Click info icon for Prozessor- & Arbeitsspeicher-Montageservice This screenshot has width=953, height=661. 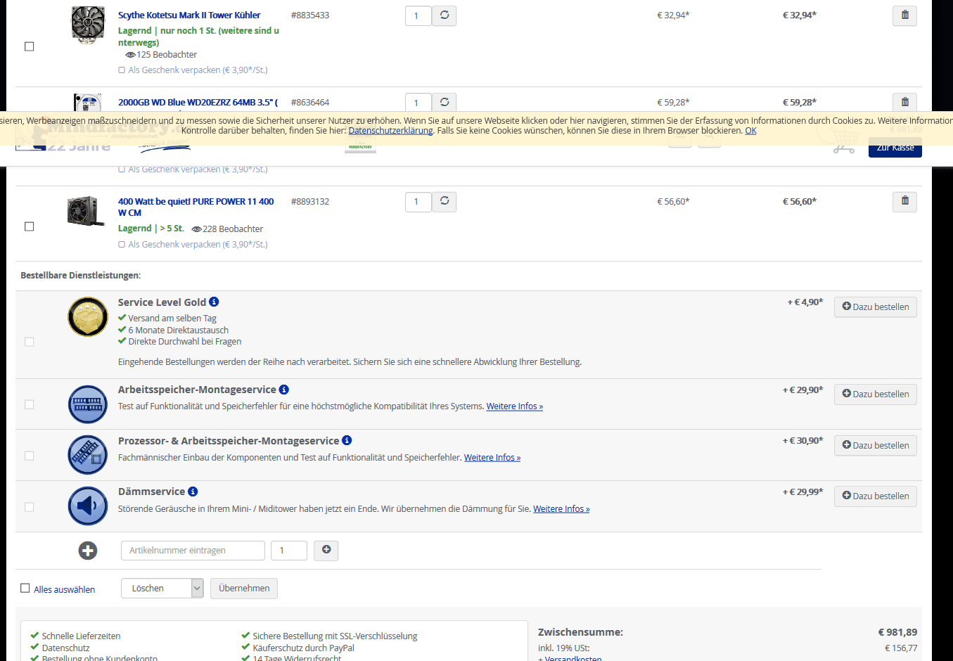tap(347, 440)
